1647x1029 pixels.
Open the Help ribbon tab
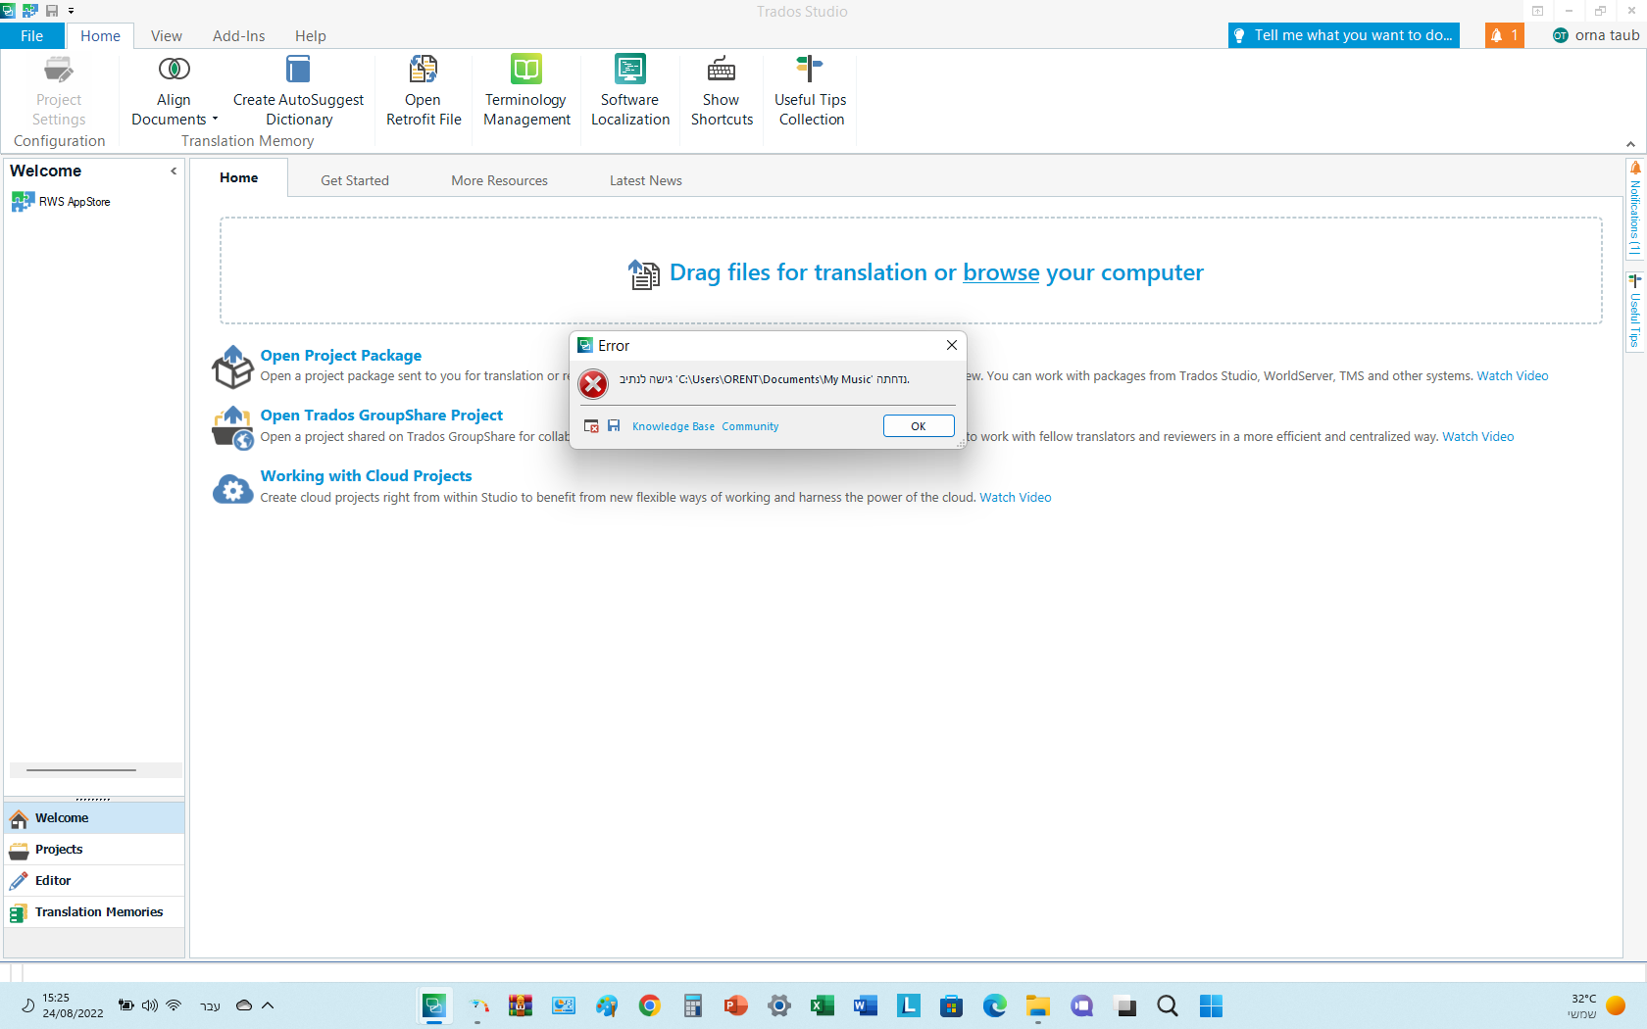(x=311, y=35)
